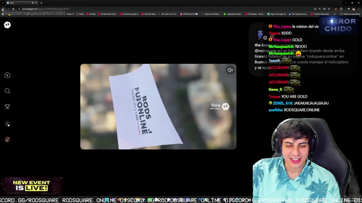Screen dimensions: 362x203
Task: Open the zoom magnifier icon in address bar
Action: (x=320, y=9)
